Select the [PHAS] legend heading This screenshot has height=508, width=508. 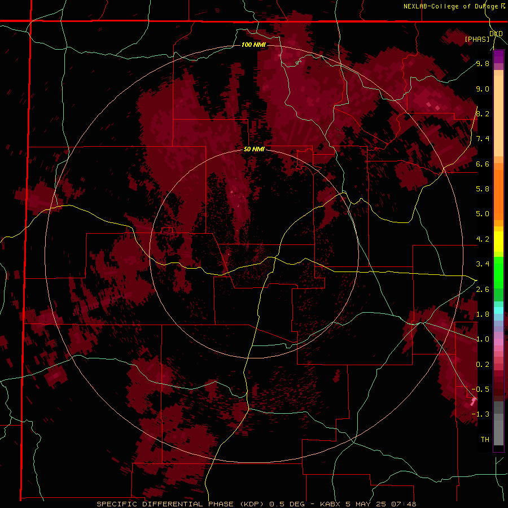click(477, 39)
